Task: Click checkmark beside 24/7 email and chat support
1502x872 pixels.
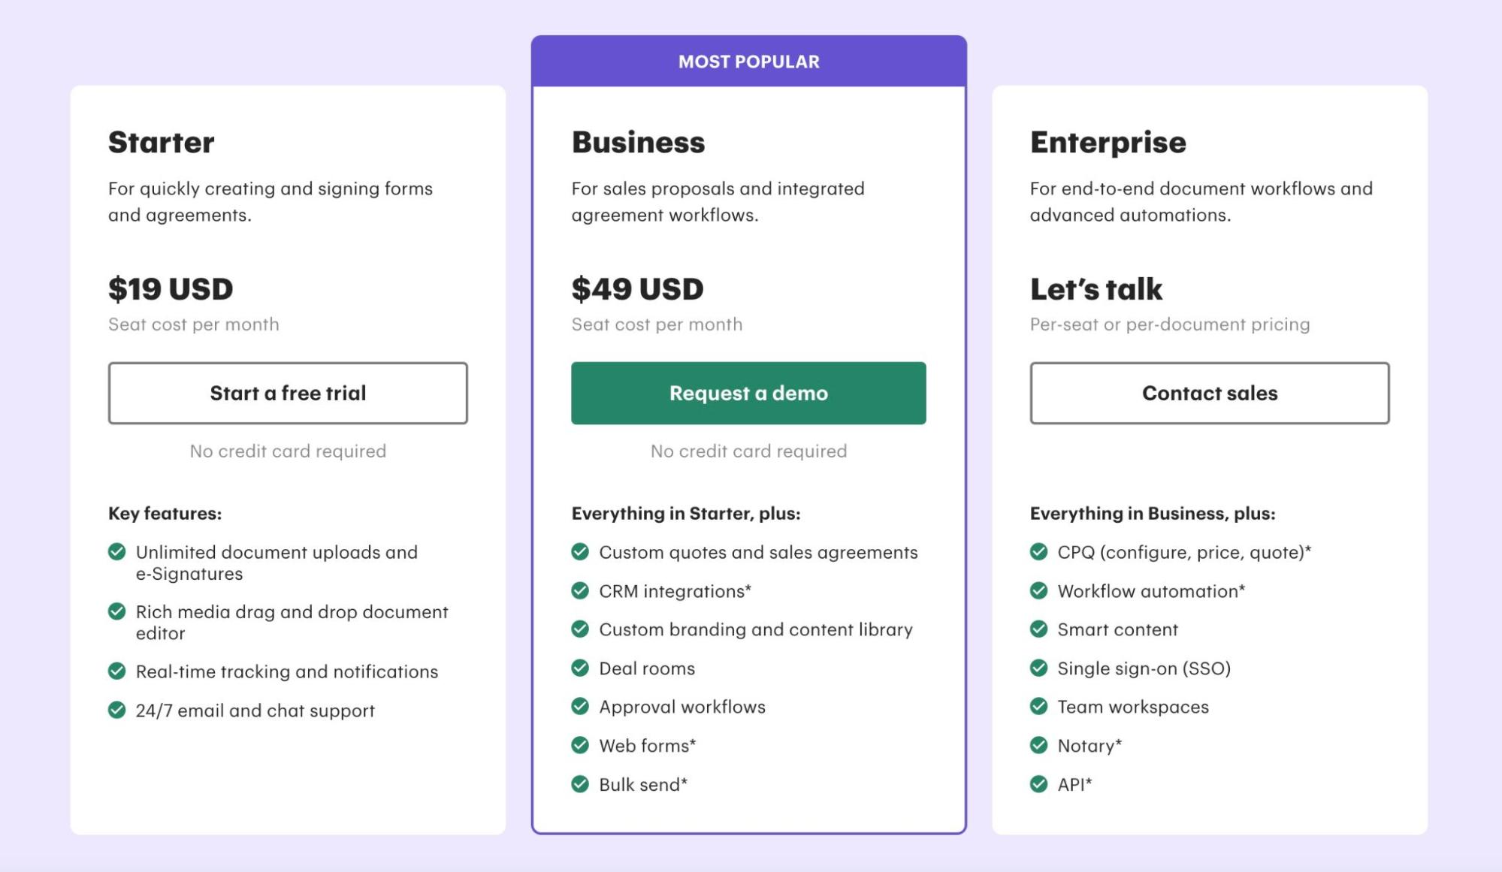Action: 117,710
